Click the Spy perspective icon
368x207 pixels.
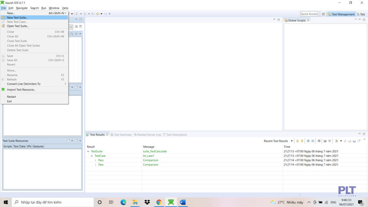click(x=361, y=14)
